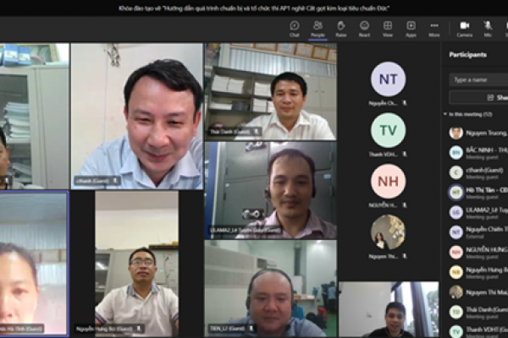Select the ULAMAZ video tile
Viewport: 508px width, 338px height.
270,190
